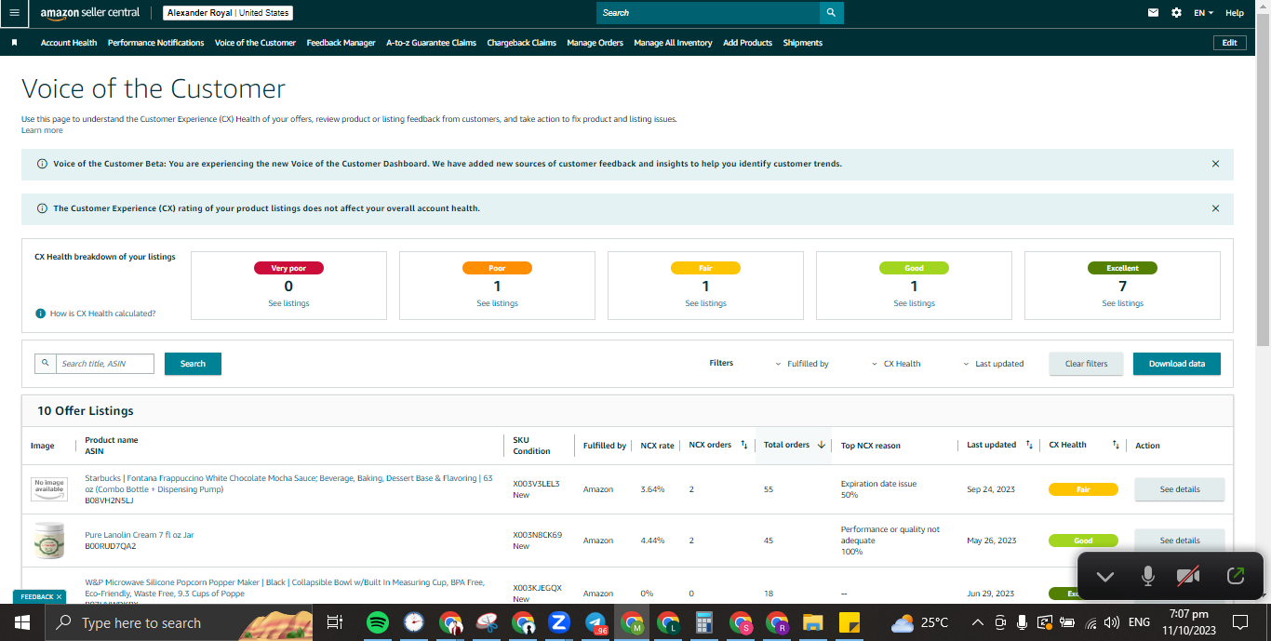Click the red Very poor badge

pyautogui.click(x=288, y=268)
